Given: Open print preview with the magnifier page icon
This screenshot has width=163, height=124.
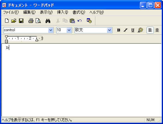Looking at the screenshot, I should pos(38,21).
